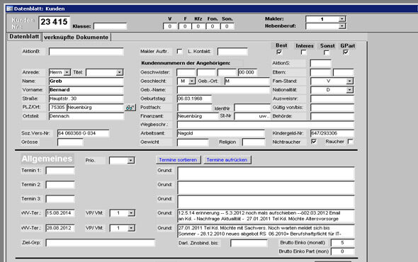This screenshot has height=262, width=418.
Task: Open the VP/VM dropdown next to 15.08.2014
Action: [x=131, y=213]
